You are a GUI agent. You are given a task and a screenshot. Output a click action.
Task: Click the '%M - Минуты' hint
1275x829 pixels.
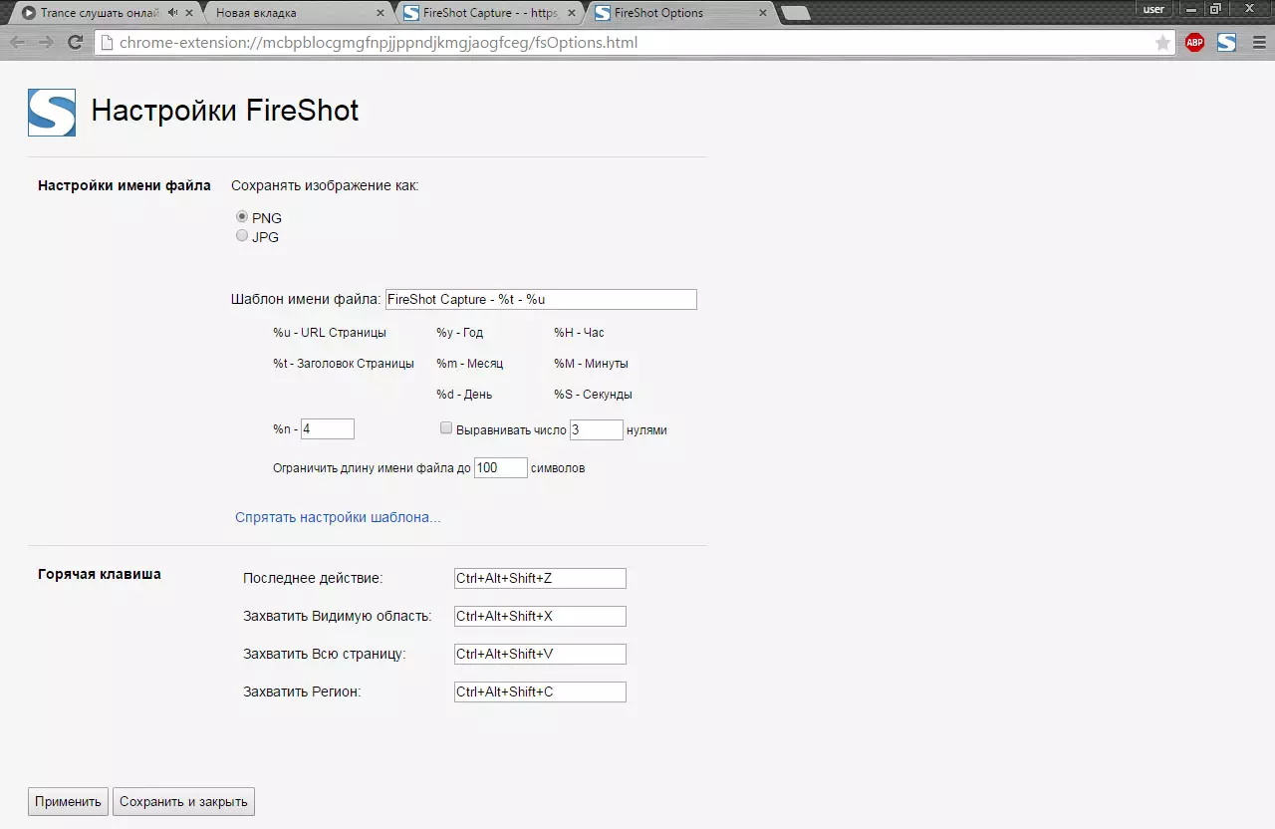(x=591, y=364)
